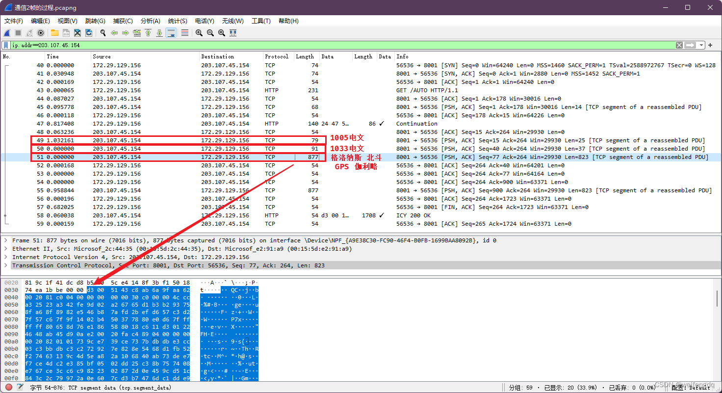
Task: Open a capture file with the folder icon
Action: 54,32
